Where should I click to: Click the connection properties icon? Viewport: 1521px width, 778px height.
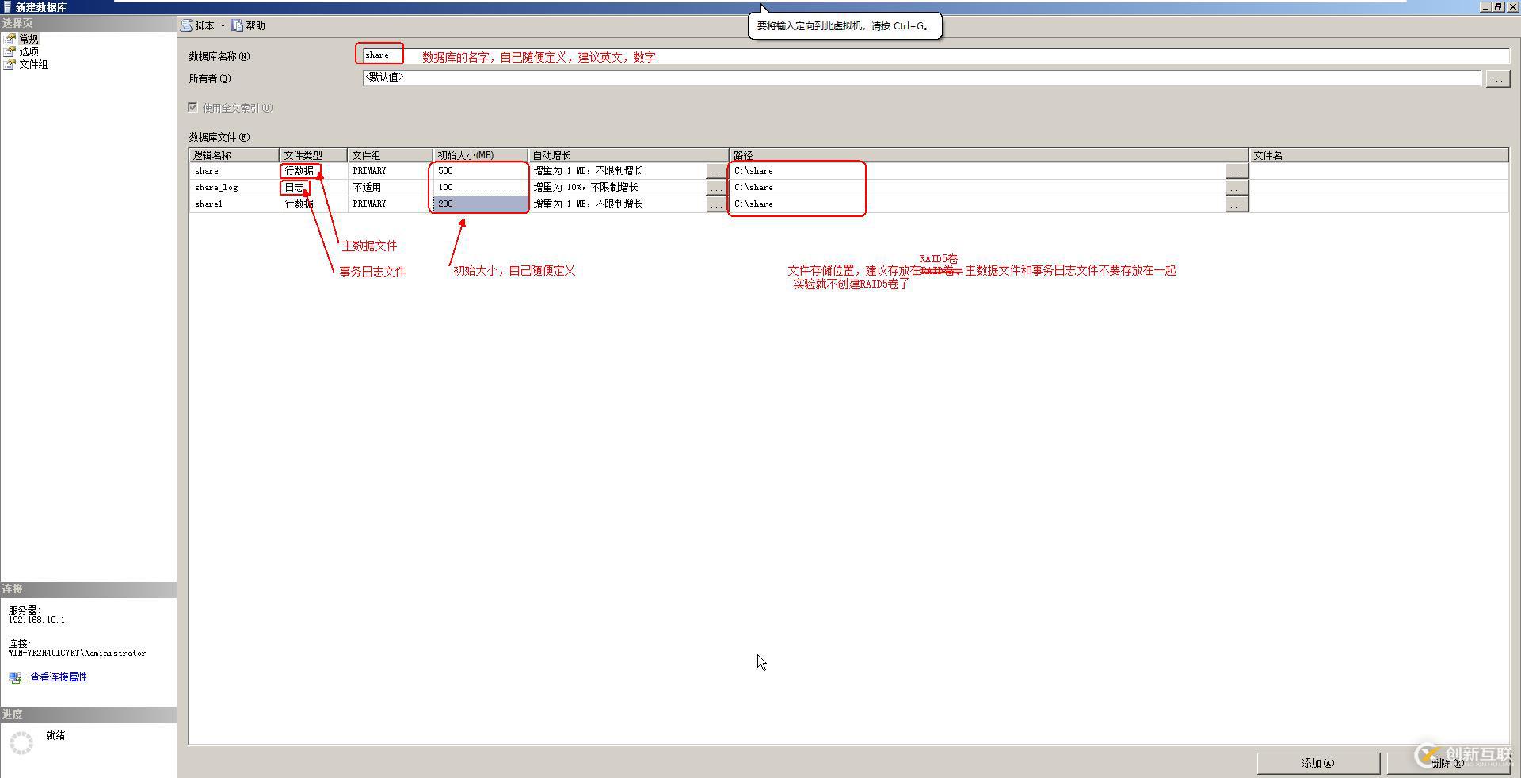click(x=15, y=677)
